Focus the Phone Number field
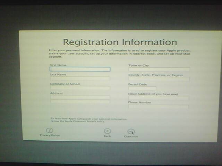This screenshot has height=166, width=222. [159, 107]
